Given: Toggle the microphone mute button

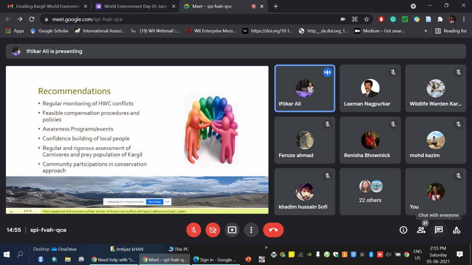Looking at the screenshot, I should 194,230.
